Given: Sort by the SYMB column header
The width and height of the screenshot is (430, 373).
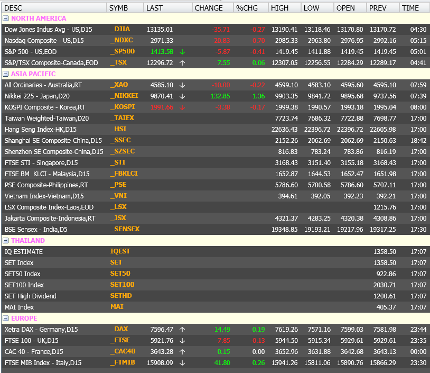Looking at the screenshot, I should (x=125, y=8).
